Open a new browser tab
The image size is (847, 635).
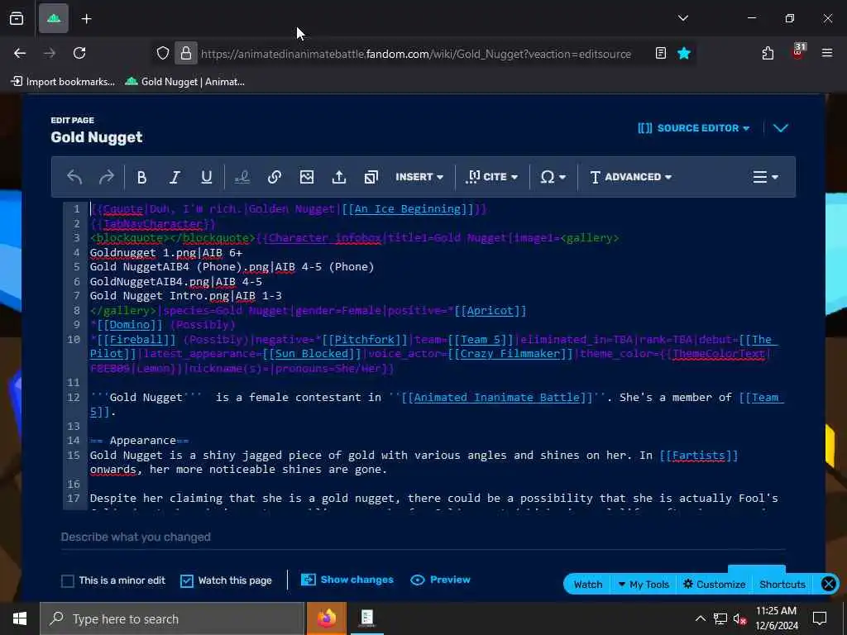86,19
